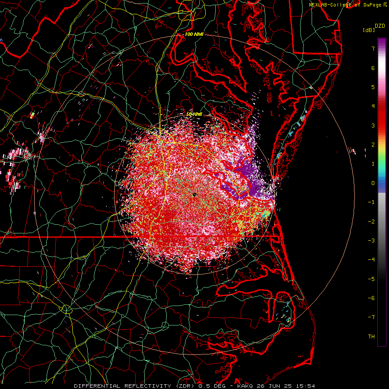Click the KAKQ 26 JUN 25 15:54 timestamp
The image size is (389, 389).
tap(276, 386)
